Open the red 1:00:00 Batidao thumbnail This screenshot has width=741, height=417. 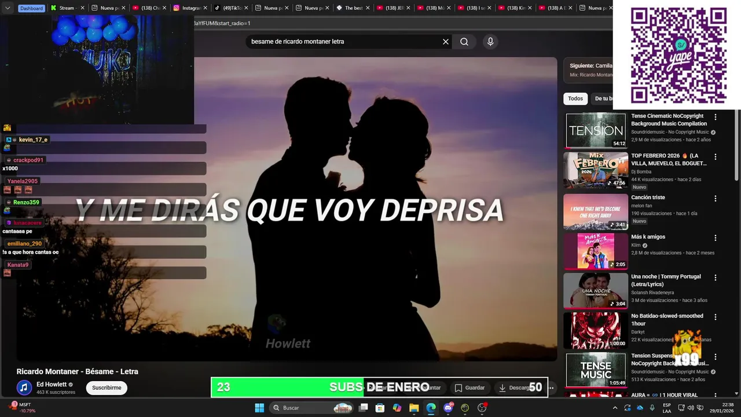tap(596, 330)
